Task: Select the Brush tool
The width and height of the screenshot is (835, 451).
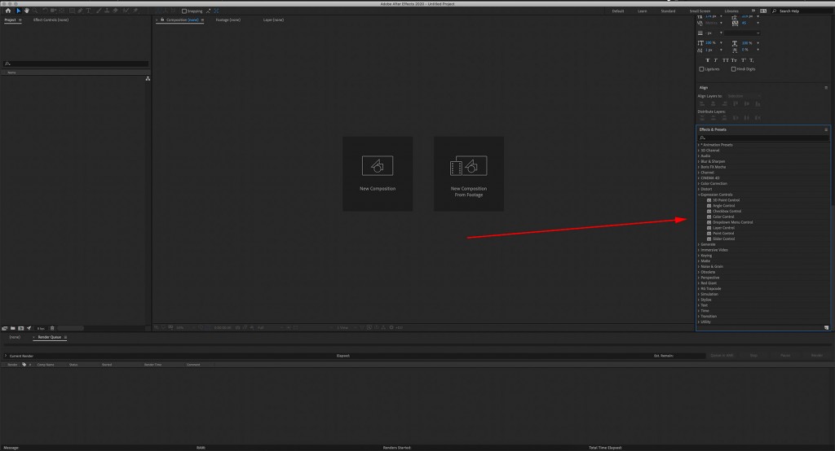Action: [99, 11]
